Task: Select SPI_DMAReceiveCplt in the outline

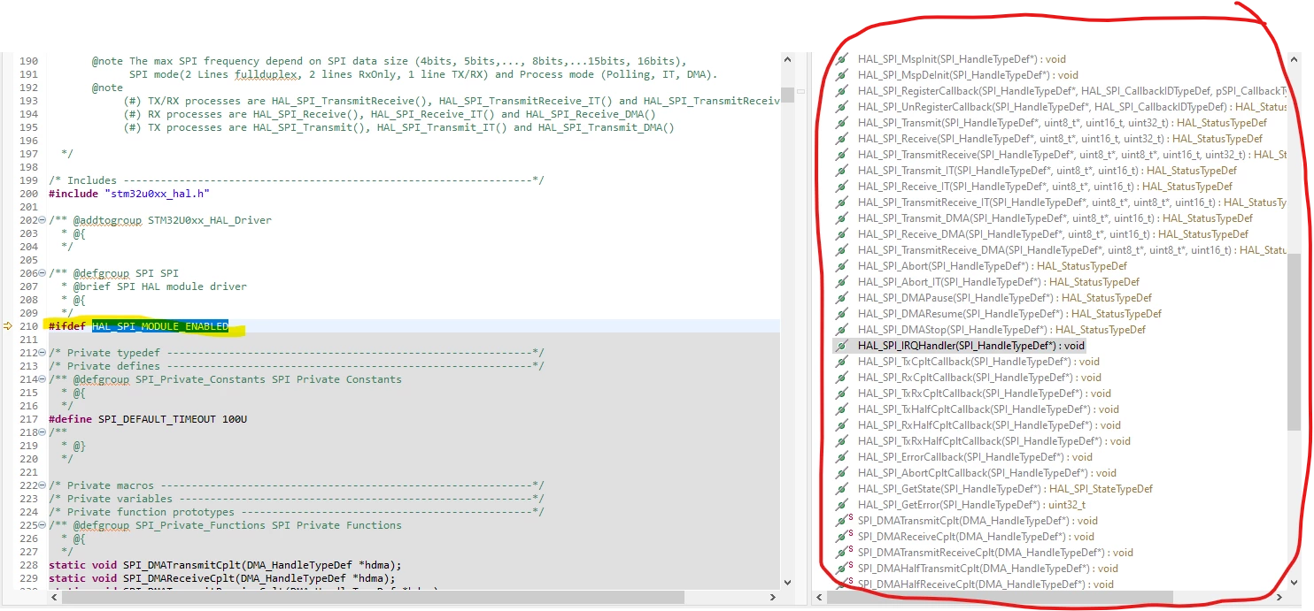Action: pos(976,537)
